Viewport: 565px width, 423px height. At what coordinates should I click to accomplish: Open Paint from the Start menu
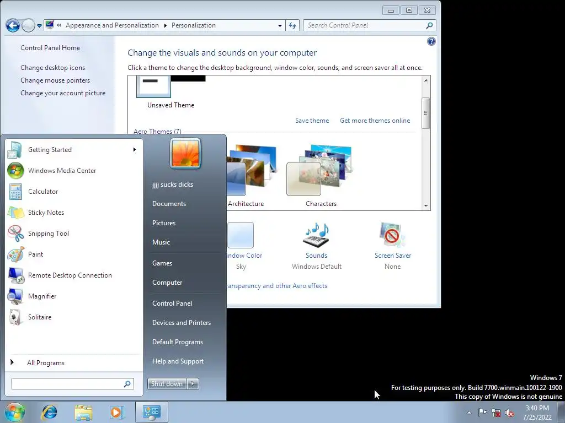[74, 254]
